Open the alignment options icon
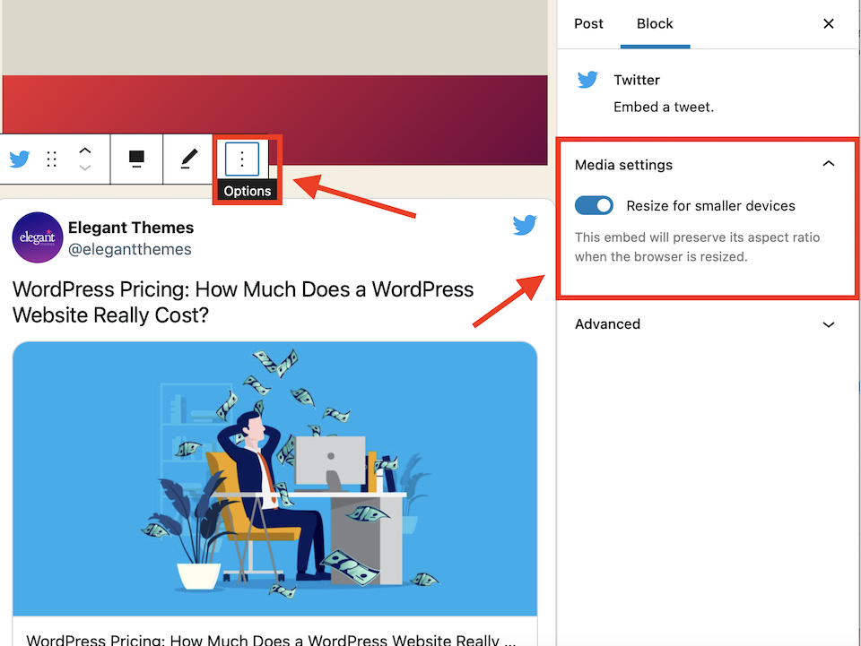The width and height of the screenshot is (861, 646). (135, 159)
